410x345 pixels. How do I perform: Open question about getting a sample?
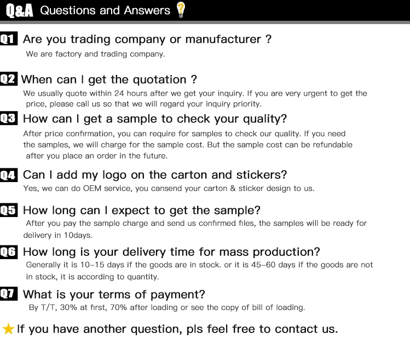click(154, 119)
